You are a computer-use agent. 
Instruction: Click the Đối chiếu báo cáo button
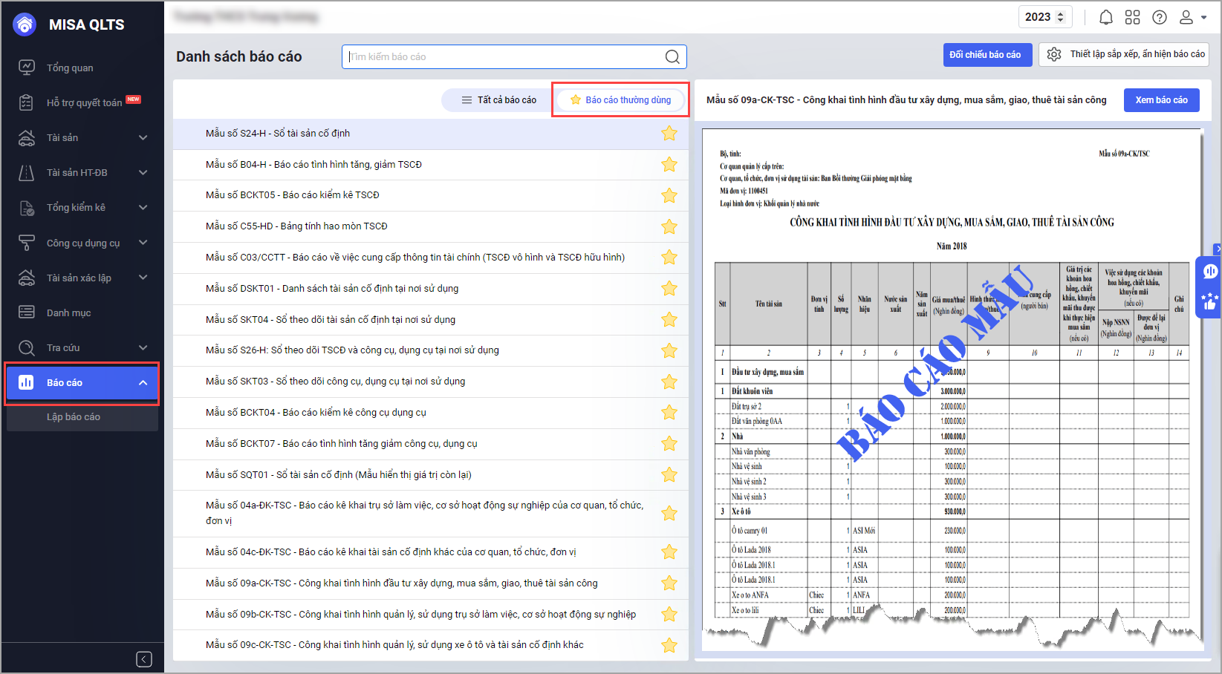[x=987, y=55]
